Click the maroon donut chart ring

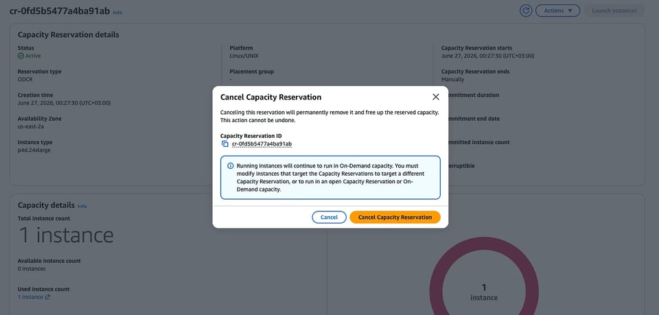435,291
